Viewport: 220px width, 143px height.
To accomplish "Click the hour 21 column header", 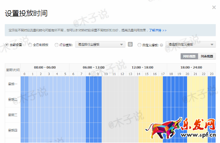I will [x=195, y=74].
